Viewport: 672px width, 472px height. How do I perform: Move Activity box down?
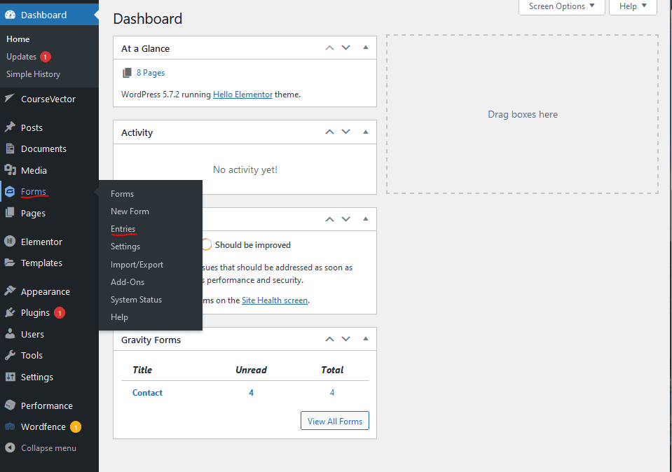click(346, 132)
